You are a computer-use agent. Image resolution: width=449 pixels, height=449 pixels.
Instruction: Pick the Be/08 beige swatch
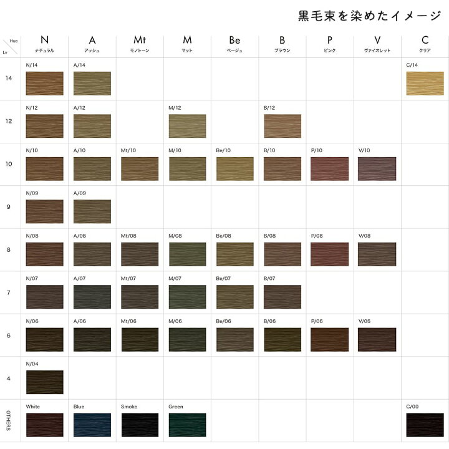click(235, 254)
